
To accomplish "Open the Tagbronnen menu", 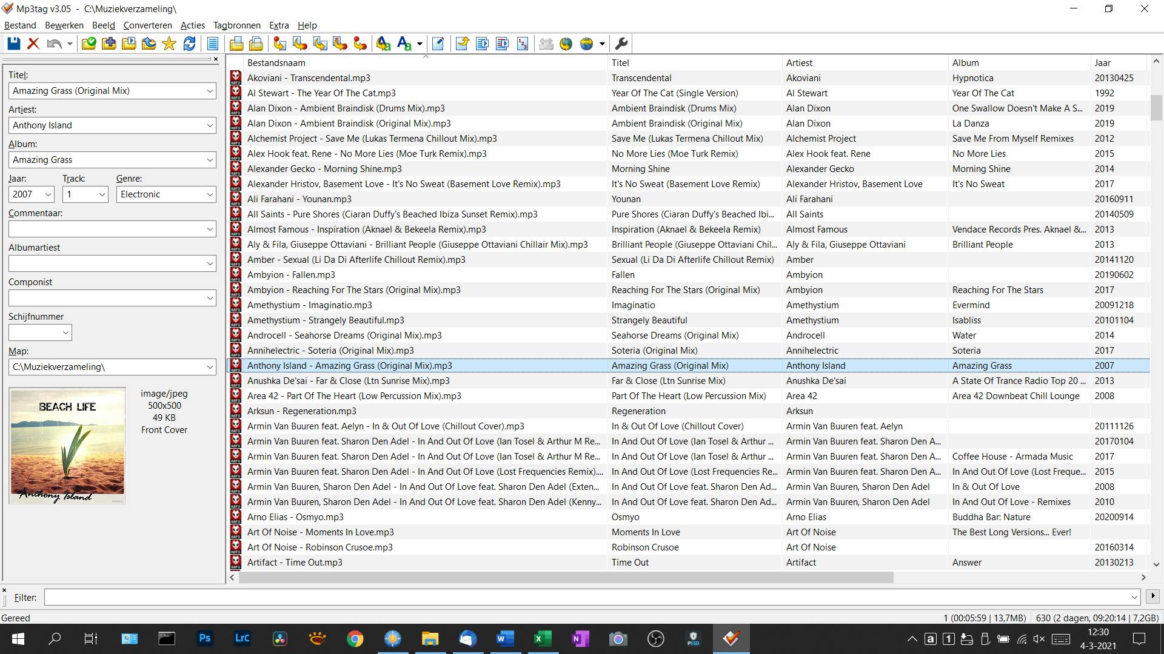I will coord(236,25).
